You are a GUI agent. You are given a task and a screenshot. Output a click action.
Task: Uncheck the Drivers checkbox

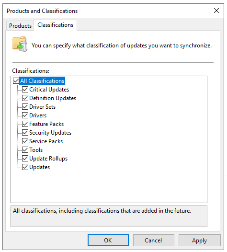coord(25,115)
